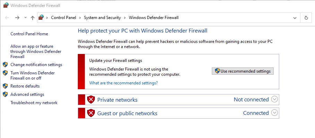Viewport: 315px width, 138px height.
Task: Open What are the recommended settings link
Action: (x=123, y=83)
